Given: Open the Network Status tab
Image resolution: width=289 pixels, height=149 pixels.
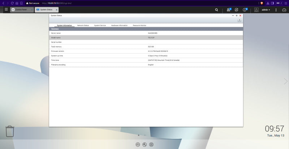Looking at the screenshot, I should pyautogui.click(x=83, y=25).
